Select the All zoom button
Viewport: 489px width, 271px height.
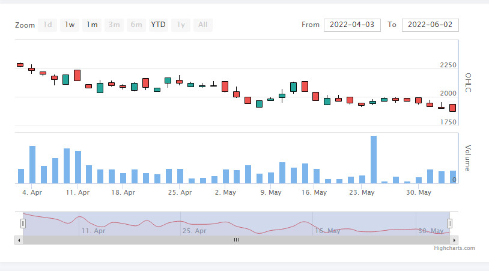click(x=203, y=25)
